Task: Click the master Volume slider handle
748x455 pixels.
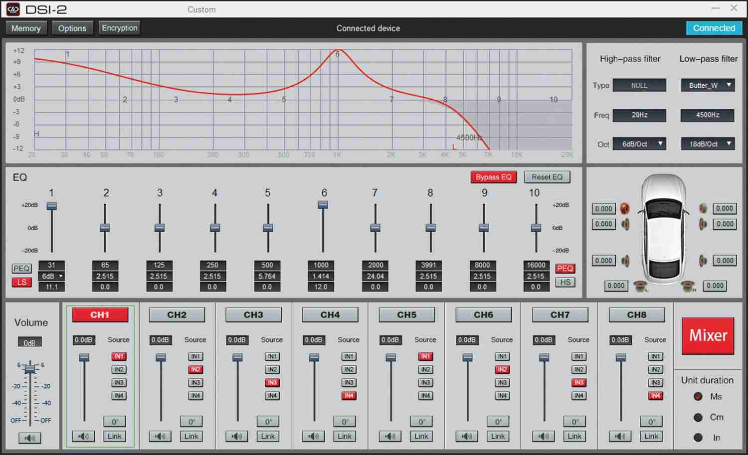Action: point(30,369)
